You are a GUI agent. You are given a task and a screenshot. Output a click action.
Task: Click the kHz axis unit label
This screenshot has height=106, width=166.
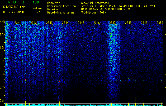click(x=2, y=21)
